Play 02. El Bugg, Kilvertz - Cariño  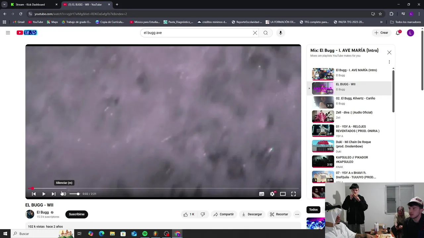pos(349,102)
